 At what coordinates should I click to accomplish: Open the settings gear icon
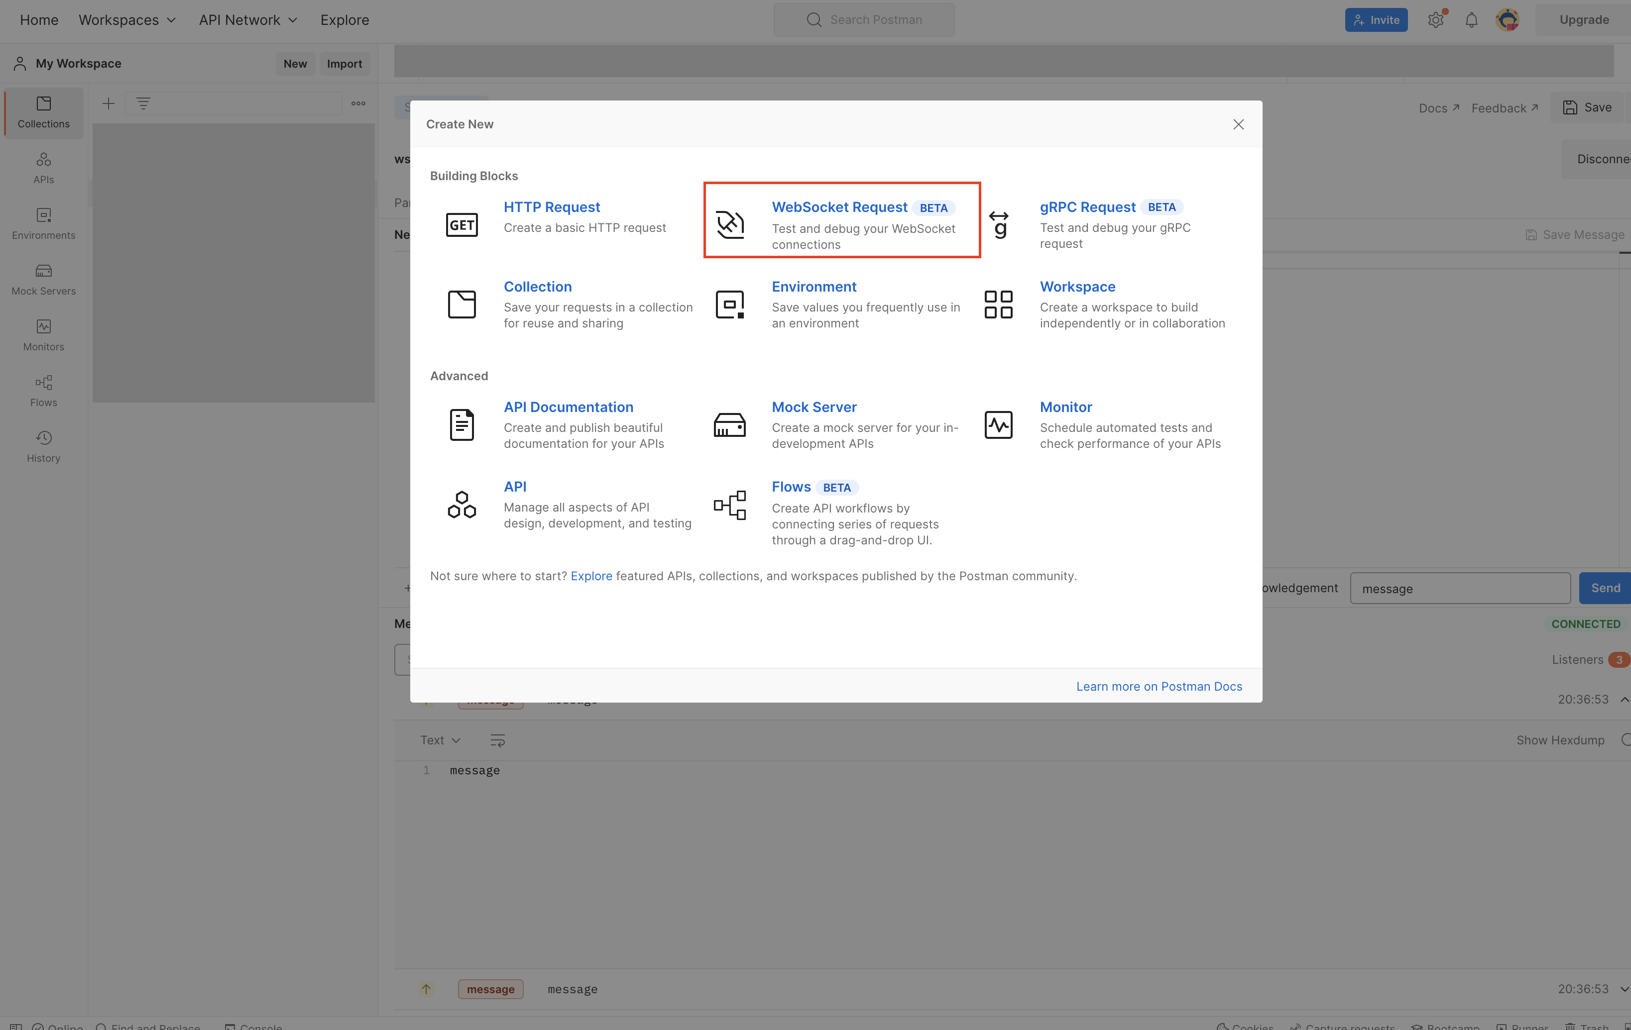(1435, 19)
